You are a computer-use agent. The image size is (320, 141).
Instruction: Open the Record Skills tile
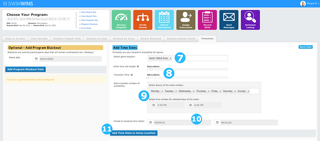[x=207, y=20]
